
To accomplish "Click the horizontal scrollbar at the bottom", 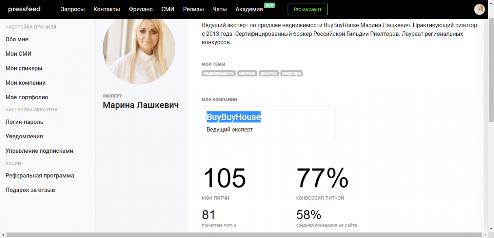I will (244, 235).
